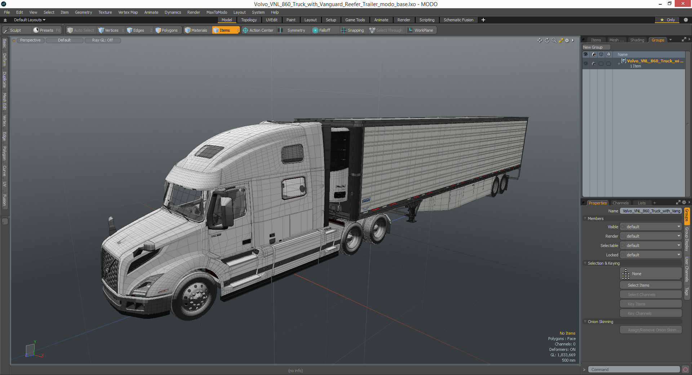Click the Ray GL: Off button

pyautogui.click(x=102, y=40)
